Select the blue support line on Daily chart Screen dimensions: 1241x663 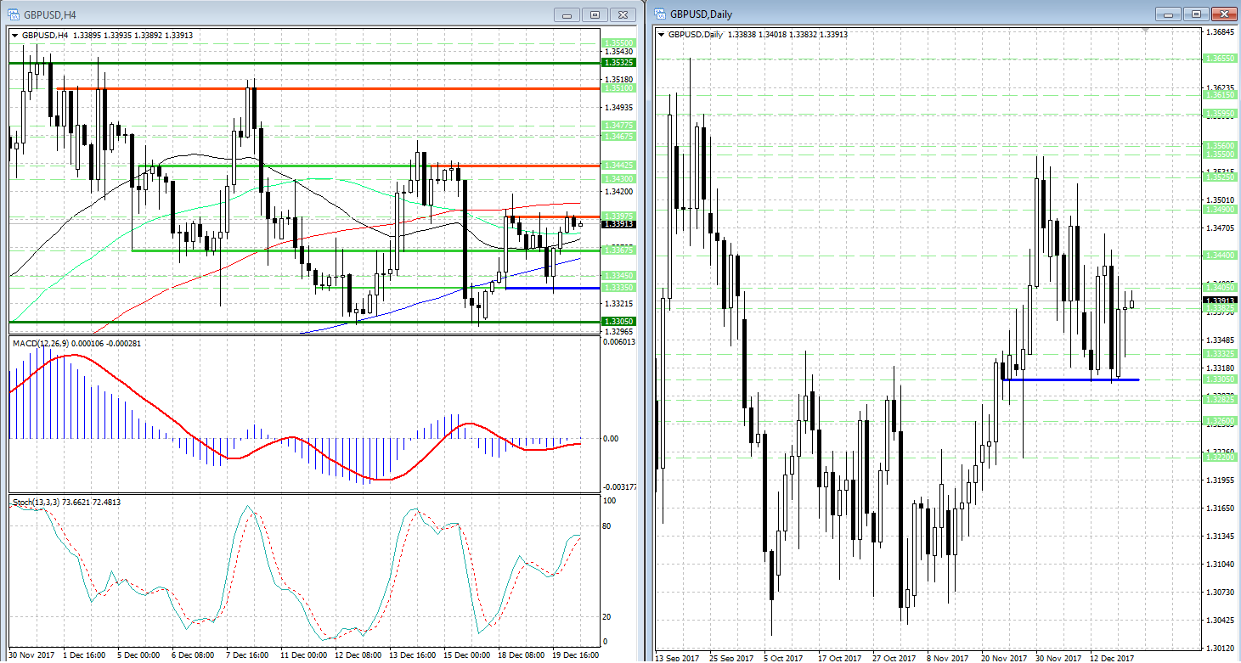(1070, 379)
